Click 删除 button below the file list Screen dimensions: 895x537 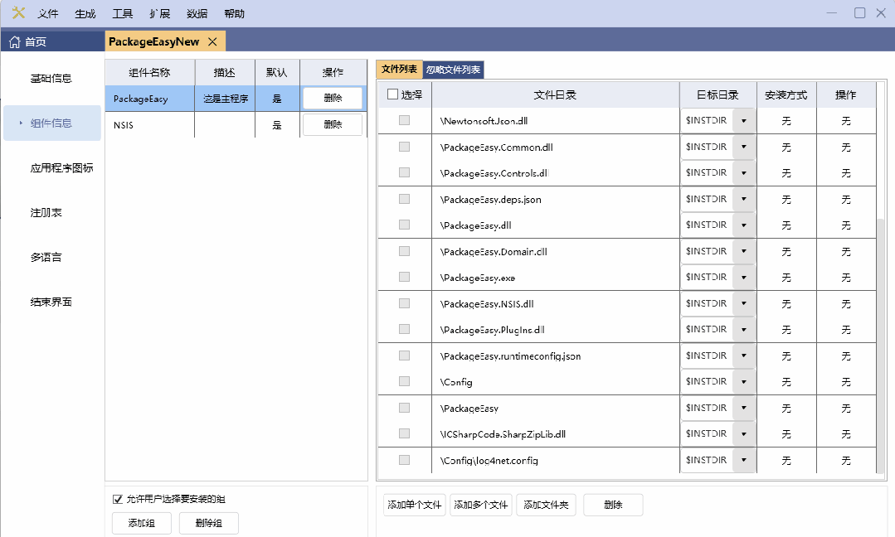click(x=613, y=505)
